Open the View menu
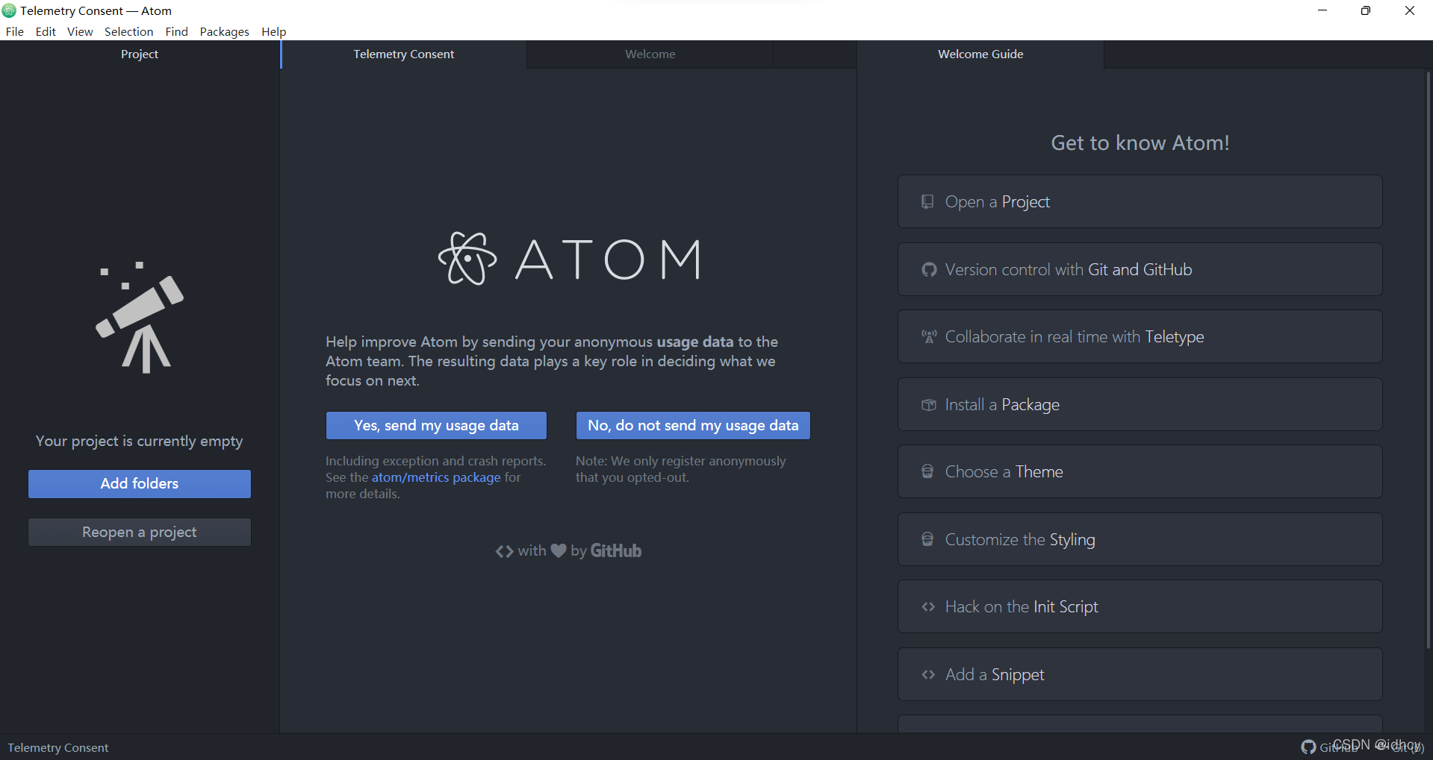The height and width of the screenshot is (760, 1433). pyautogui.click(x=80, y=31)
